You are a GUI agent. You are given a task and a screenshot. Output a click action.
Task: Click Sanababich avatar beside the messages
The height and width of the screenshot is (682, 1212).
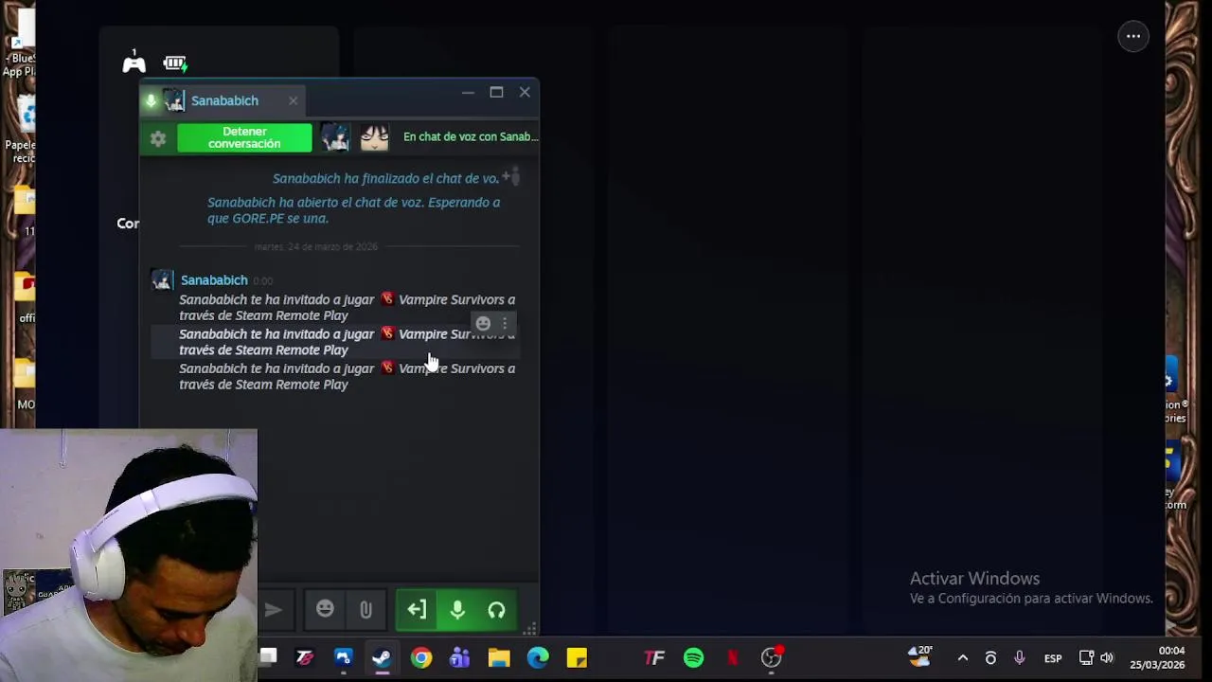pos(162,280)
